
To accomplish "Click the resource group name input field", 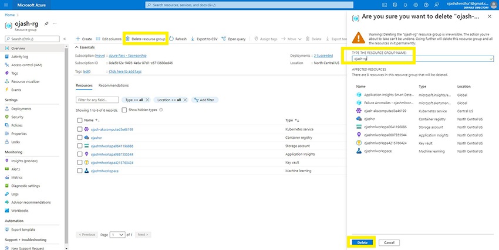I will (x=423, y=59).
